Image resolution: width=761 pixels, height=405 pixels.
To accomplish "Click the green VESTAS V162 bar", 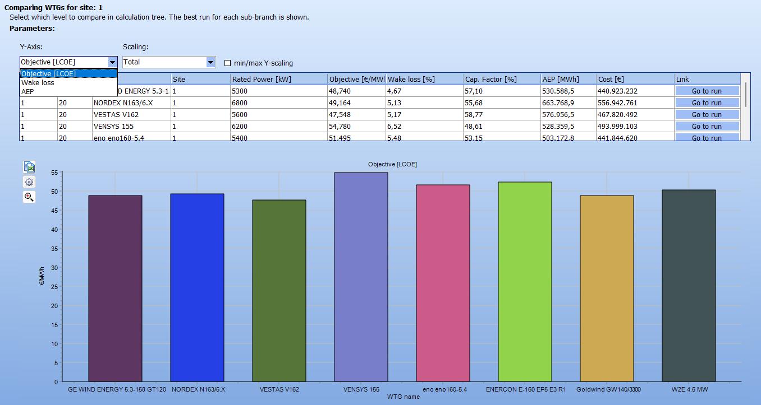I will pos(279,291).
